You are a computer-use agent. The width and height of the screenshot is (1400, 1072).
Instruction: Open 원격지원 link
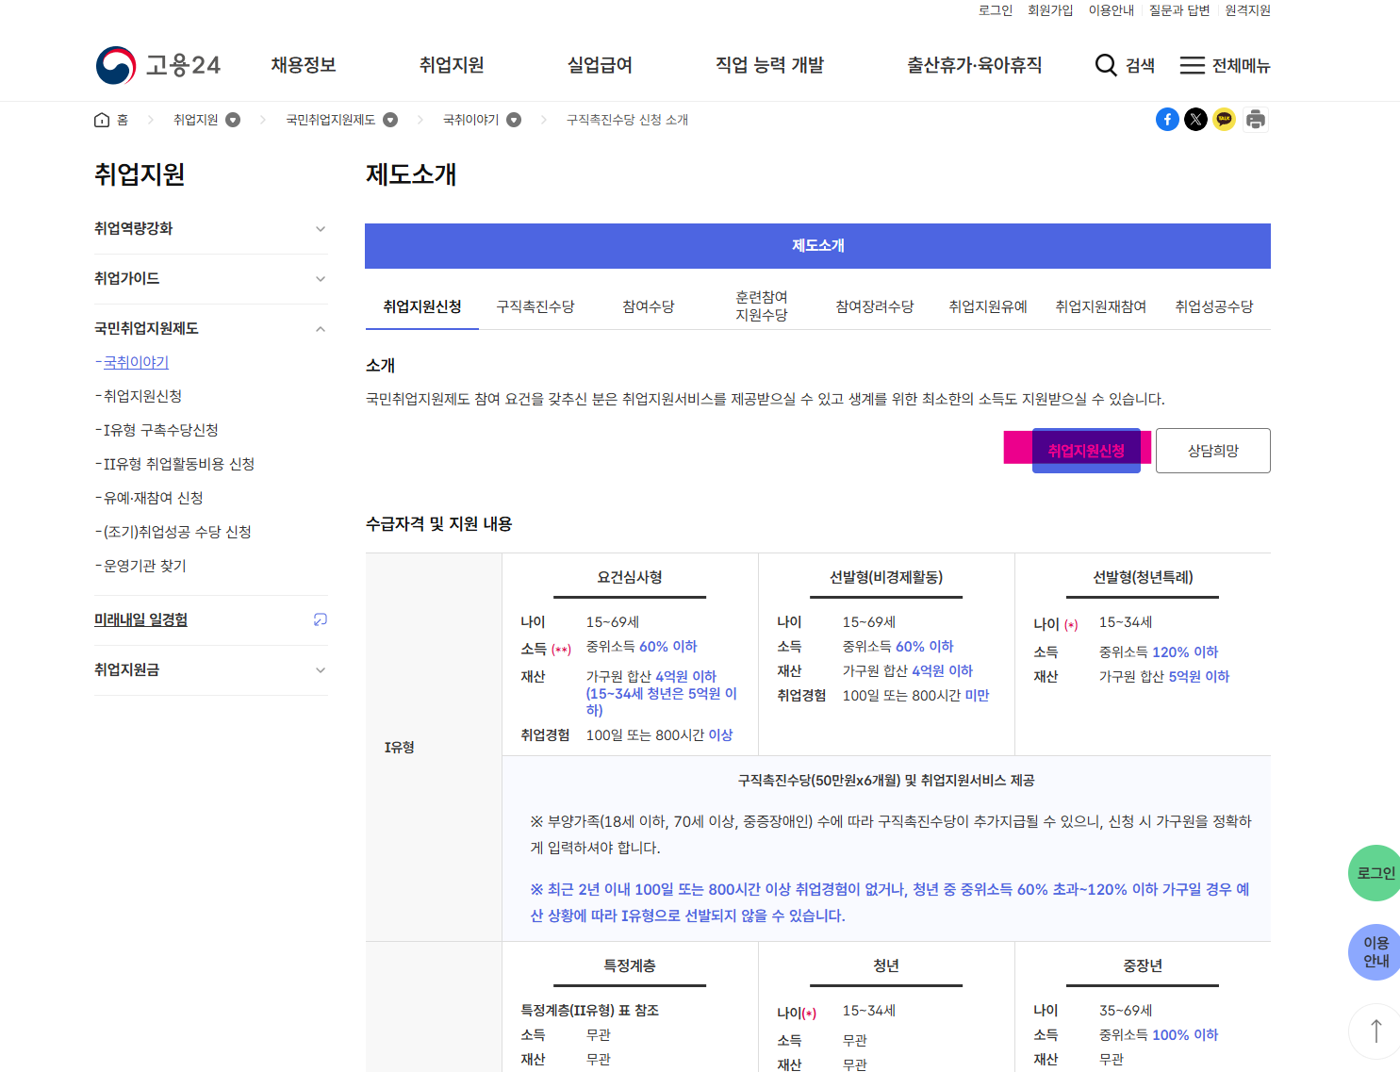pos(1248,10)
